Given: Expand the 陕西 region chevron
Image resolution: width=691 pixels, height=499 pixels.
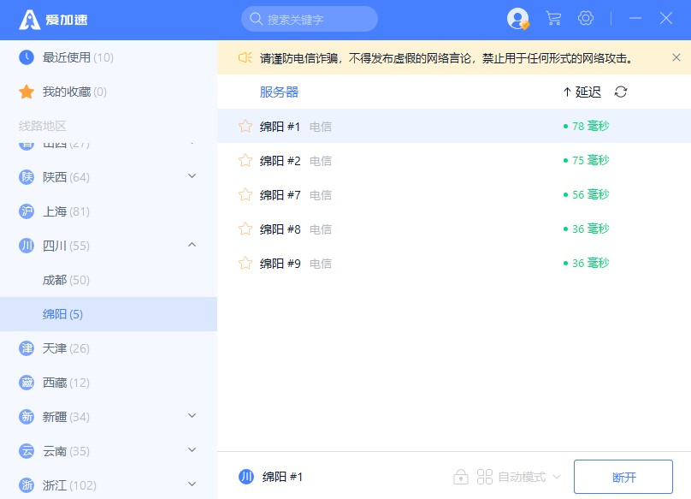Looking at the screenshot, I should (x=192, y=177).
